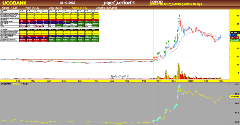Click the Date row label in daily table

tap(2, 12)
